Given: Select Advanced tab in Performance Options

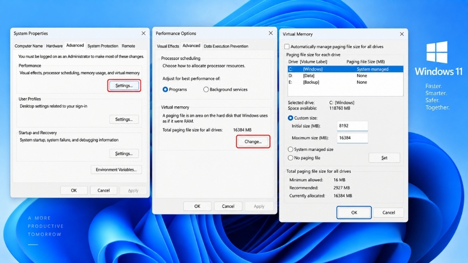Looking at the screenshot, I should tap(191, 46).
